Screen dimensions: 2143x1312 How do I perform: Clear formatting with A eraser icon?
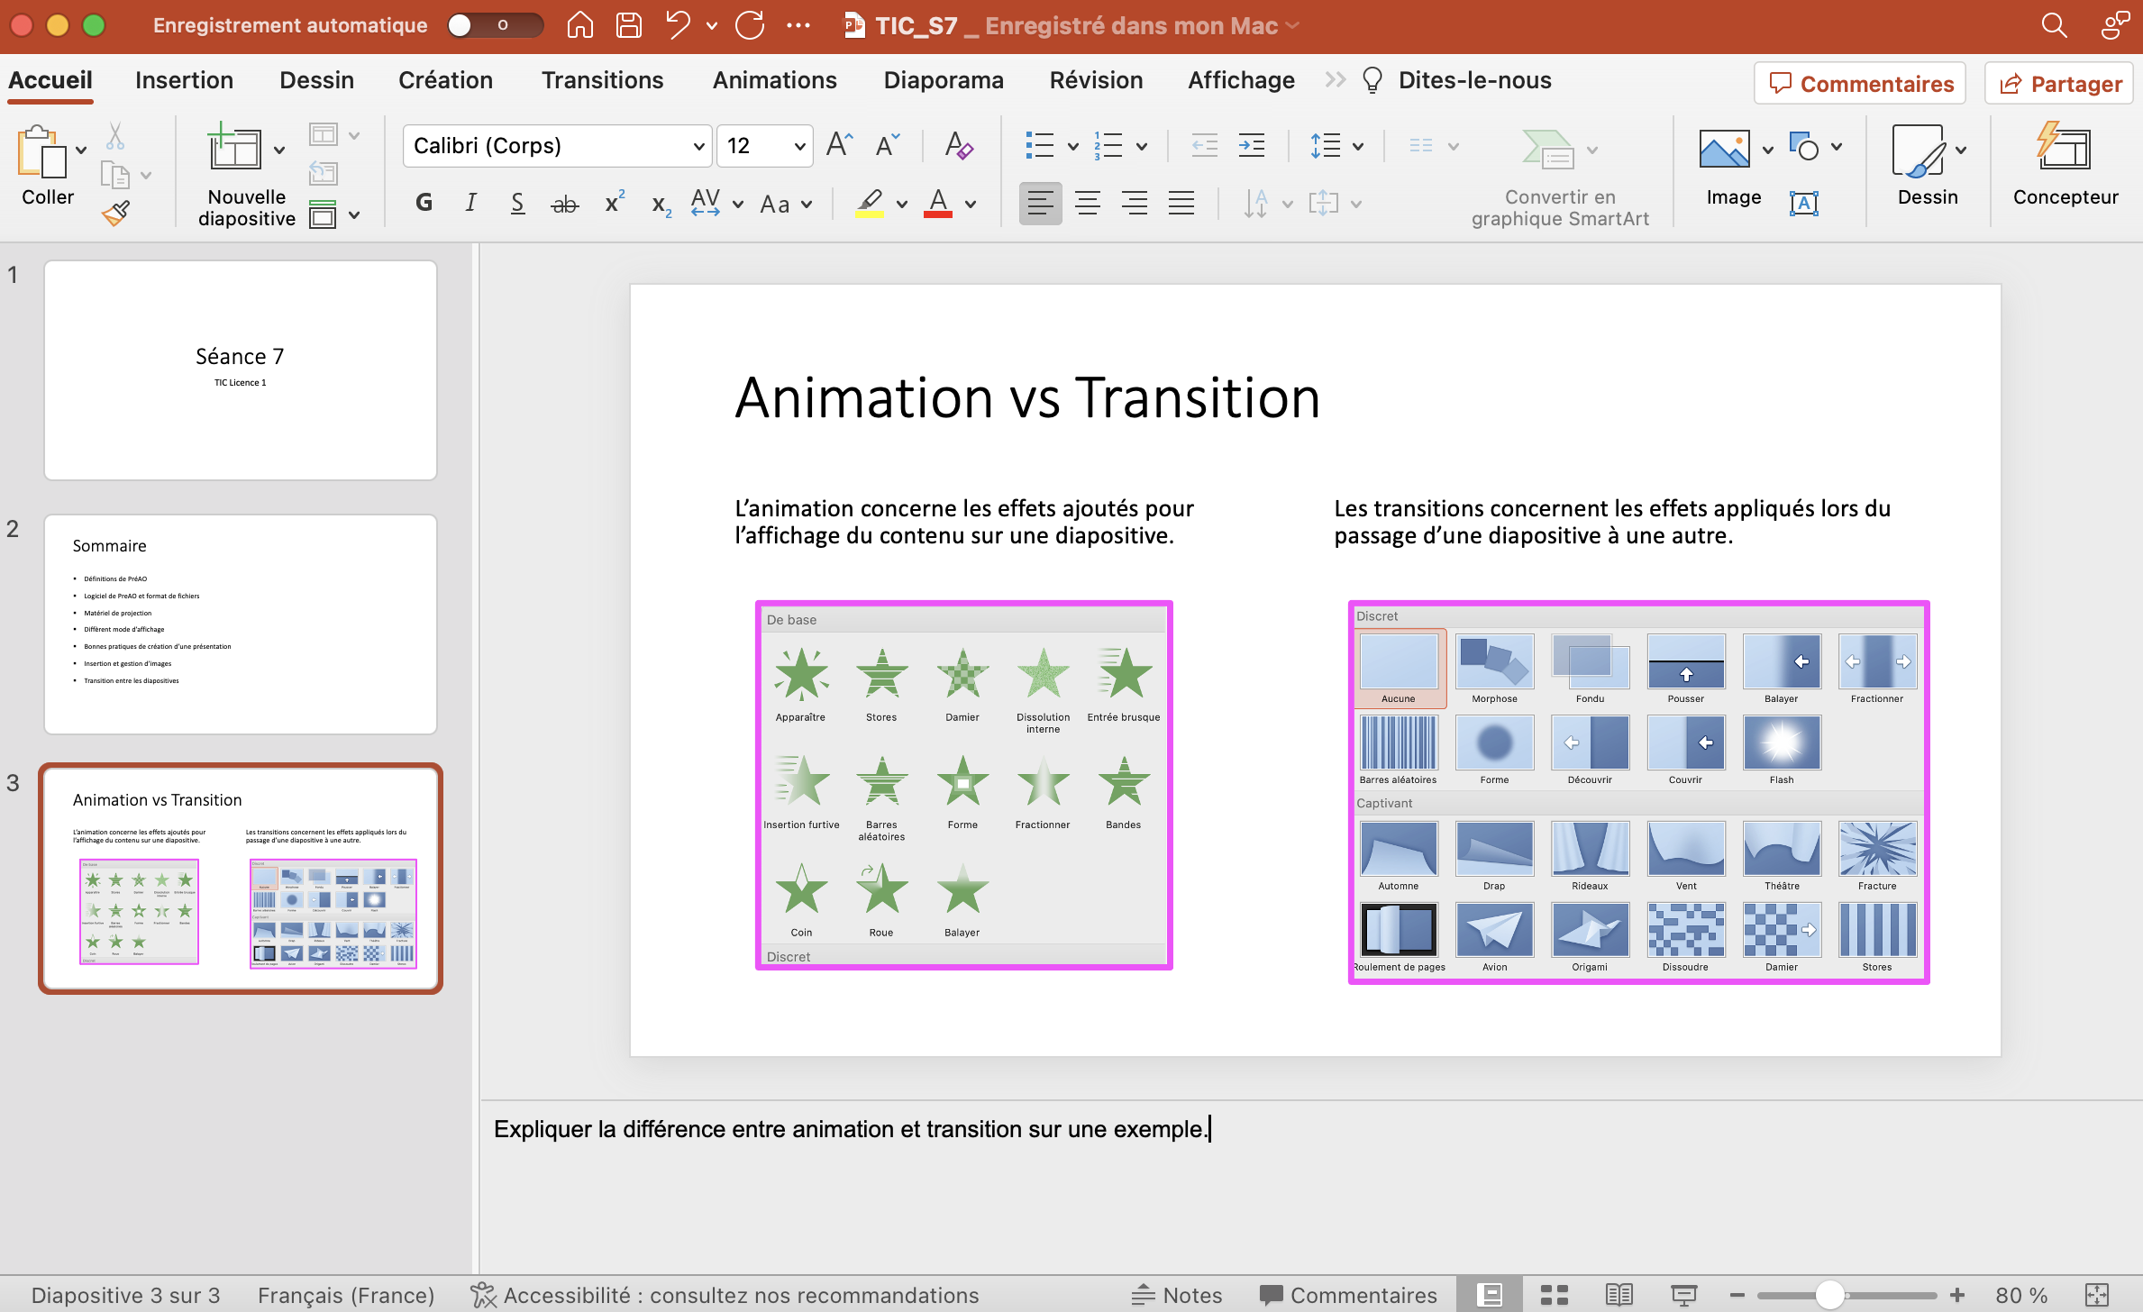pyautogui.click(x=958, y=145)
